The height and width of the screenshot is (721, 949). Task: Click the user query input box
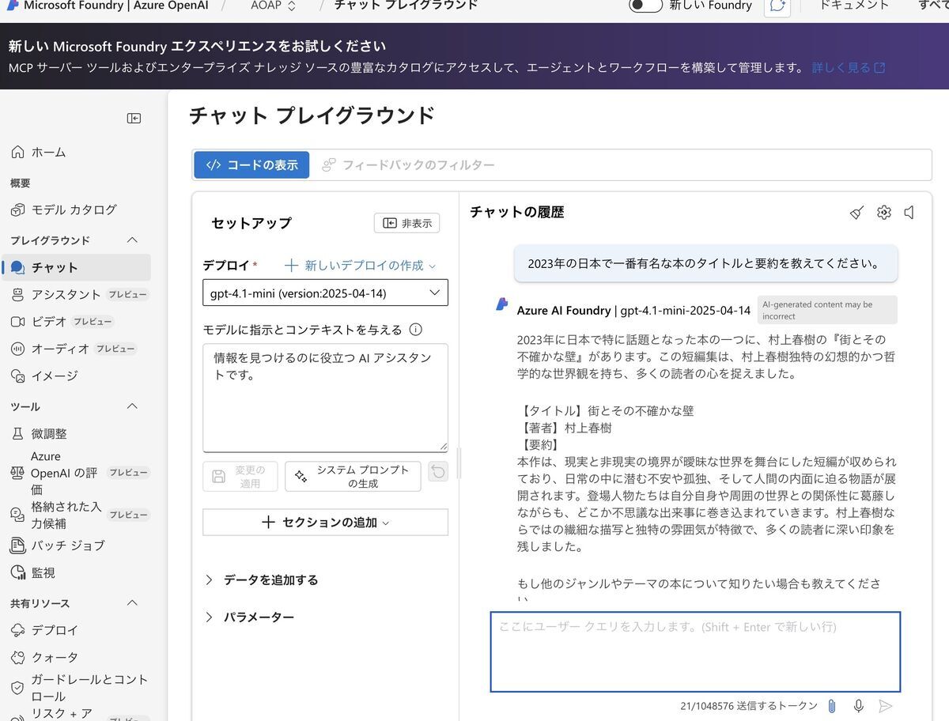pyautogui.click(x=695, y=652)
